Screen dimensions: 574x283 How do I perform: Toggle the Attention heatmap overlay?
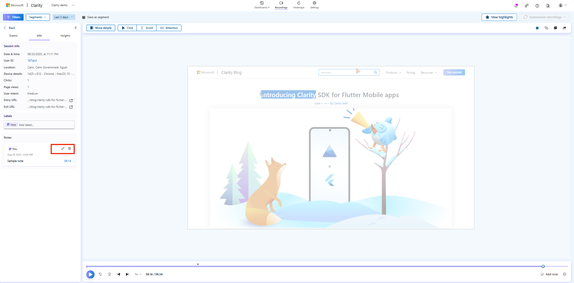pos(169,28)
